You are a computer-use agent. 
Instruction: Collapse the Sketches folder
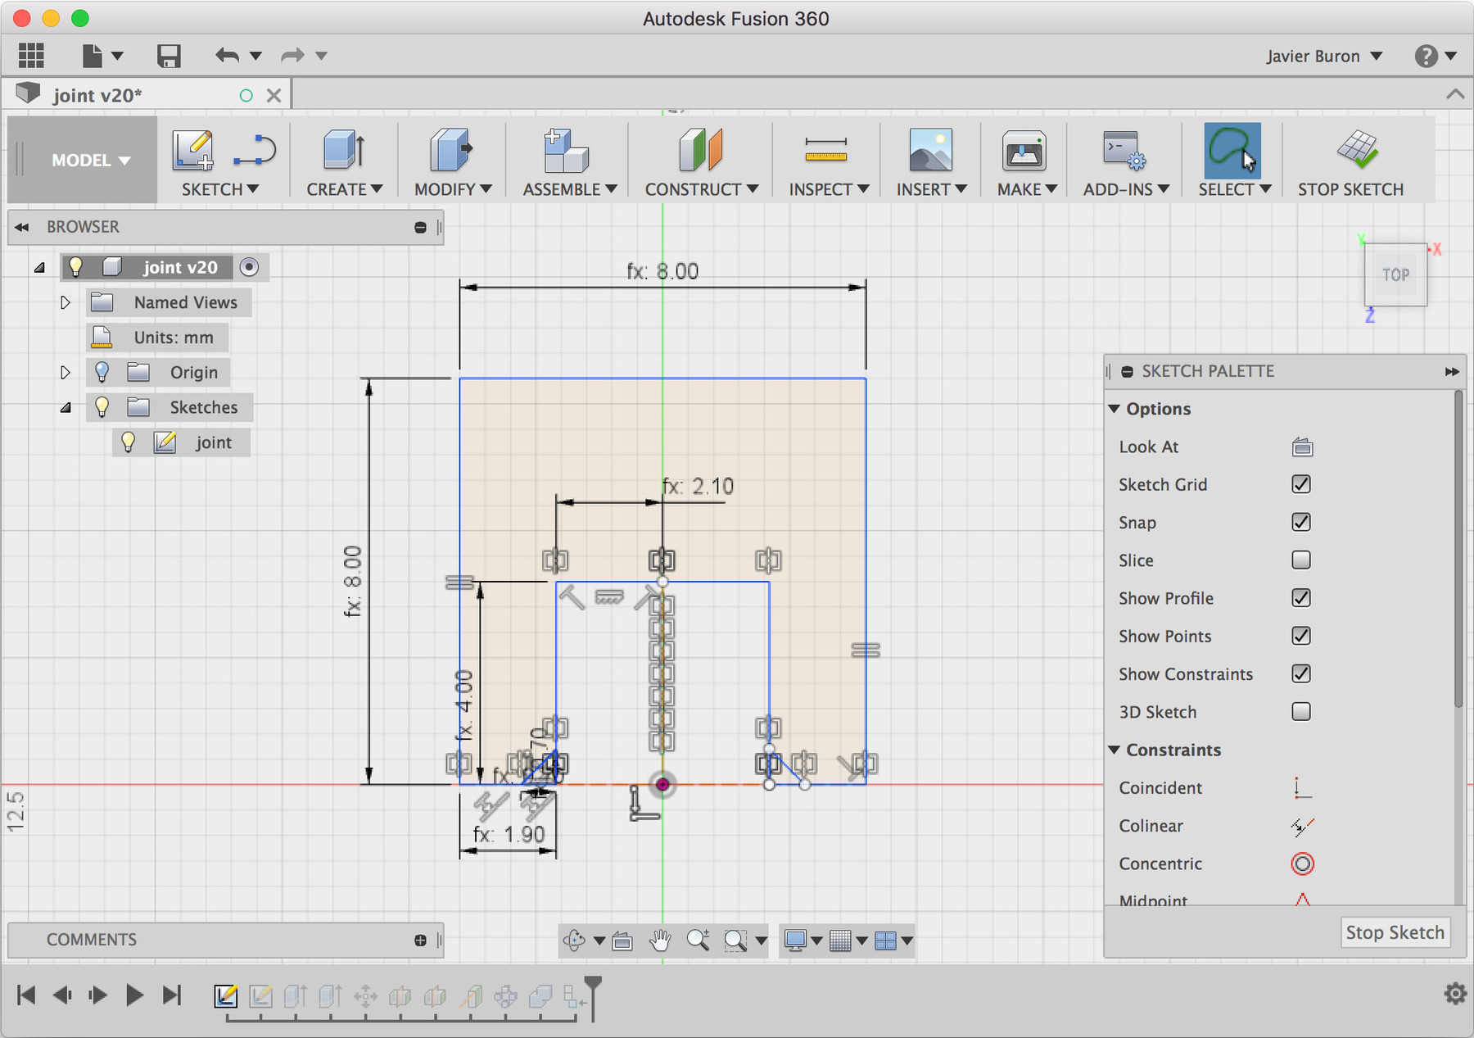65,407
